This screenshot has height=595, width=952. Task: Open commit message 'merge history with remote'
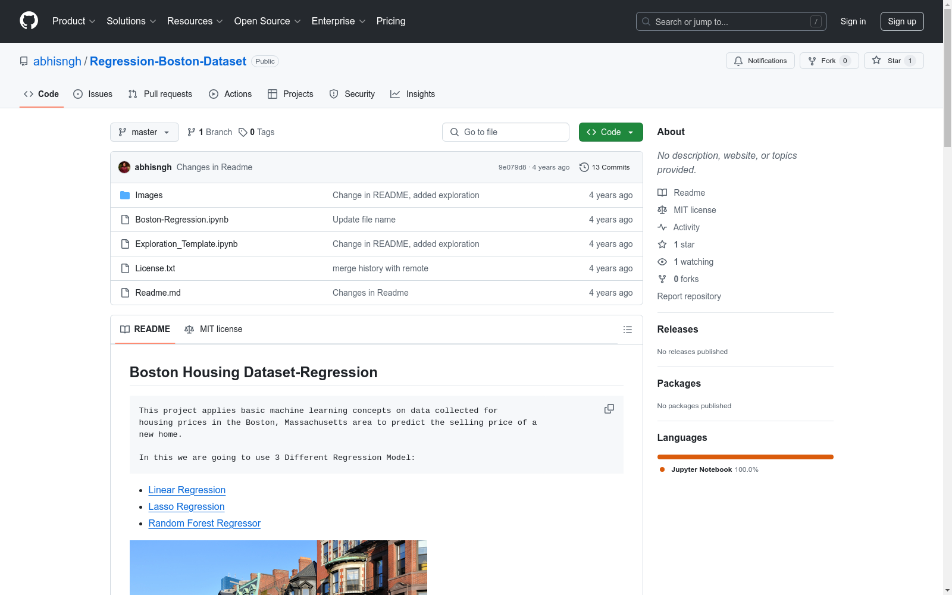tap(380, 268)
